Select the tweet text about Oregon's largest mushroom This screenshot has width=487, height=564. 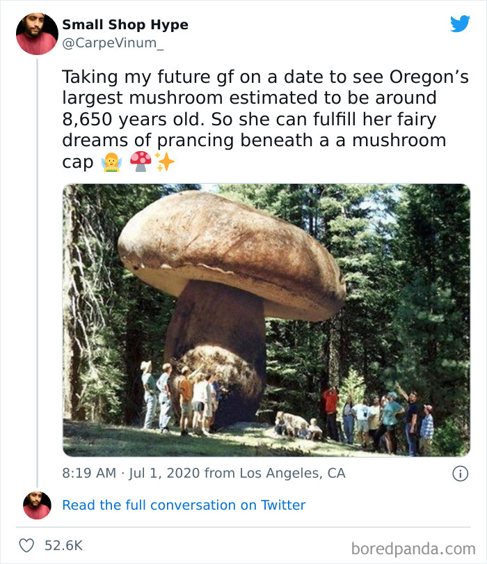(237, 111)
